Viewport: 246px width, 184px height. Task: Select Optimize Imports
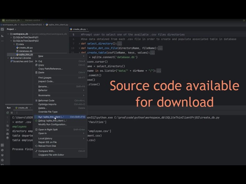point(60,104)
